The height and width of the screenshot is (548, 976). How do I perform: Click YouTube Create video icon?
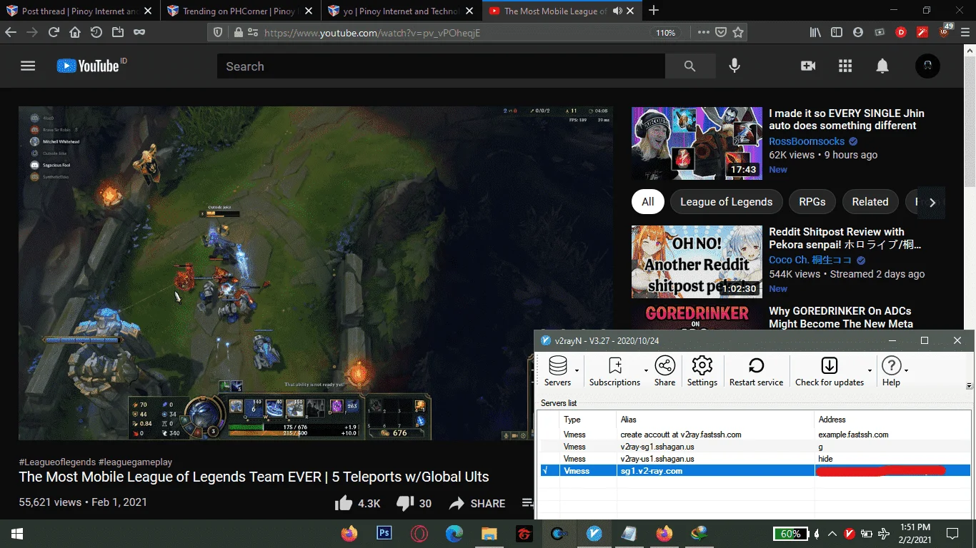click(x=808, y=66)
